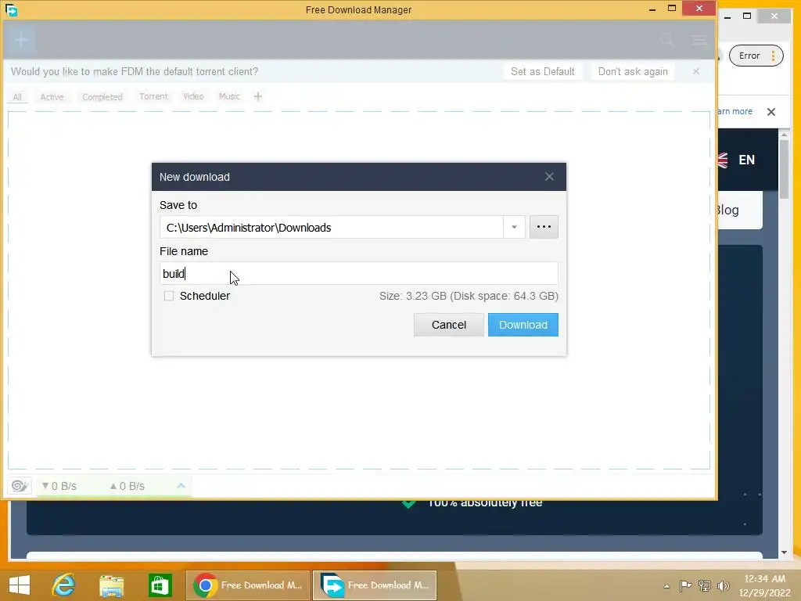
Task: Expand the speed panel chevron
Action: point(181,485)
